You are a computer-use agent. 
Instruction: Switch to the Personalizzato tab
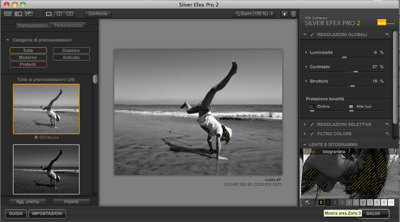[68, 25]
